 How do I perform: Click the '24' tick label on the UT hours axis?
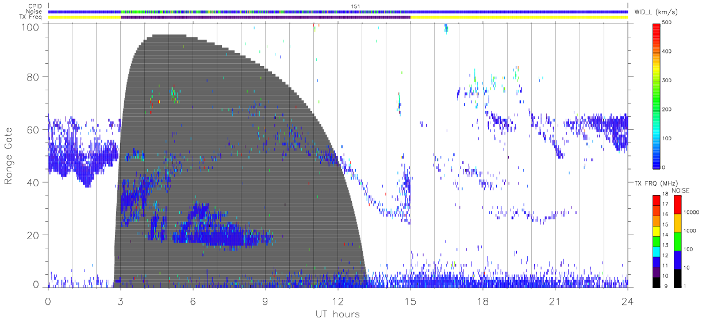click(x=627, y=301)
